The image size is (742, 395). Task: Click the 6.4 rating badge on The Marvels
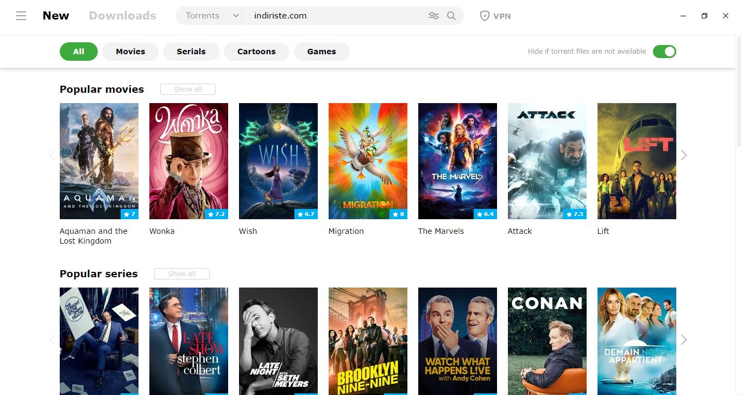coord(486,214)
